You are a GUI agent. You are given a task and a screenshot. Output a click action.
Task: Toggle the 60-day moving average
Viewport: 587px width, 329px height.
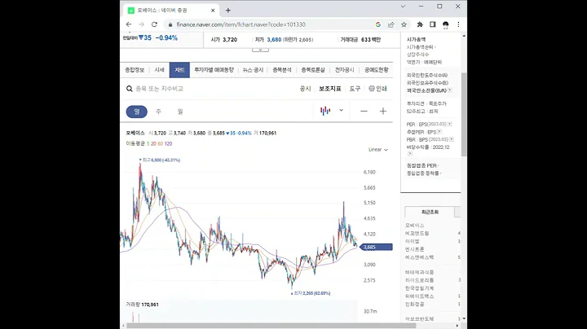[161, 143]
